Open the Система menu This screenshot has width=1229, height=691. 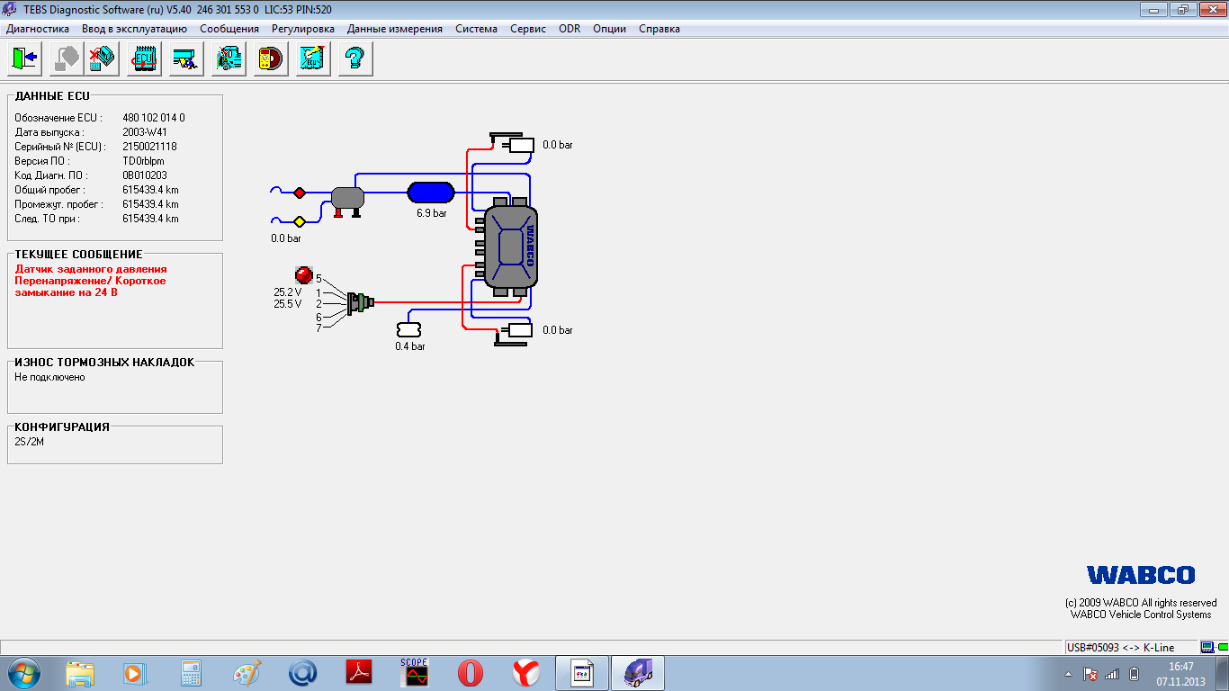pyautogui.click(x=476, y=29)
